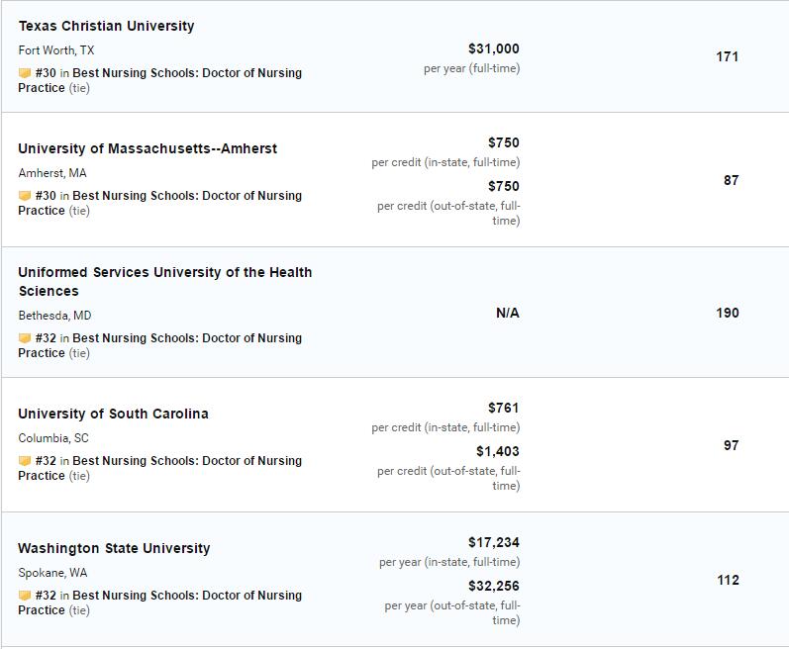The height and width of the screenshot is (649, 789).
Task: Click the 112 enrollment figure for Washington State
Action: [x=728, y=580]
